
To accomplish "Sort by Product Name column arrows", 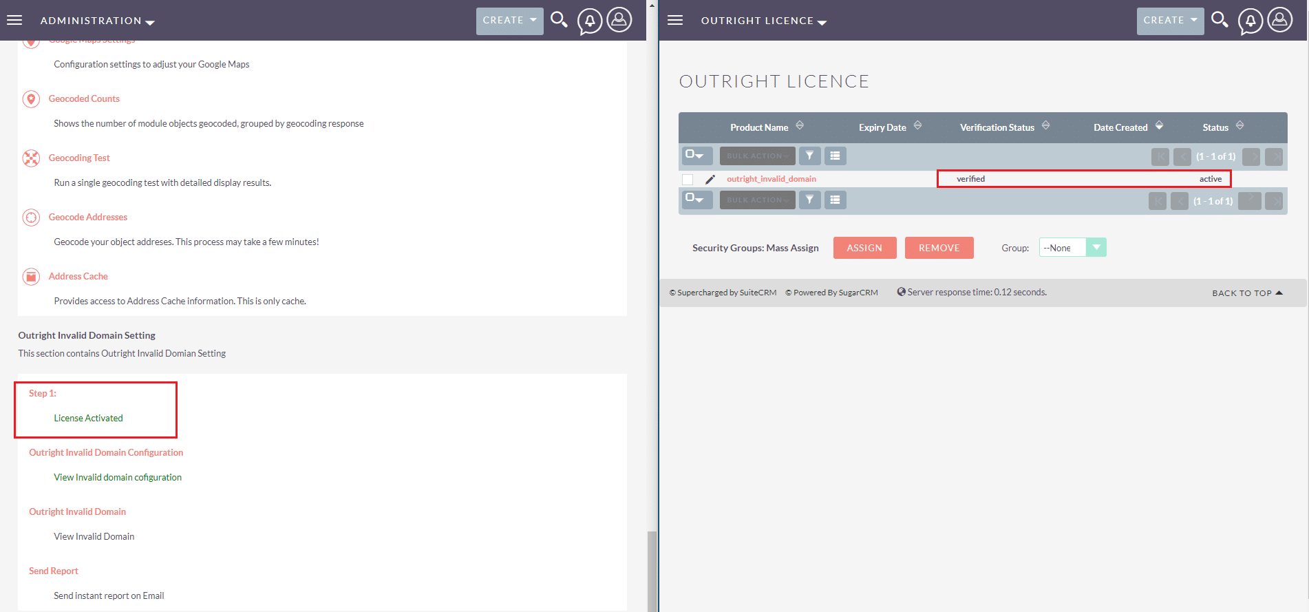I will coord(800,125).
